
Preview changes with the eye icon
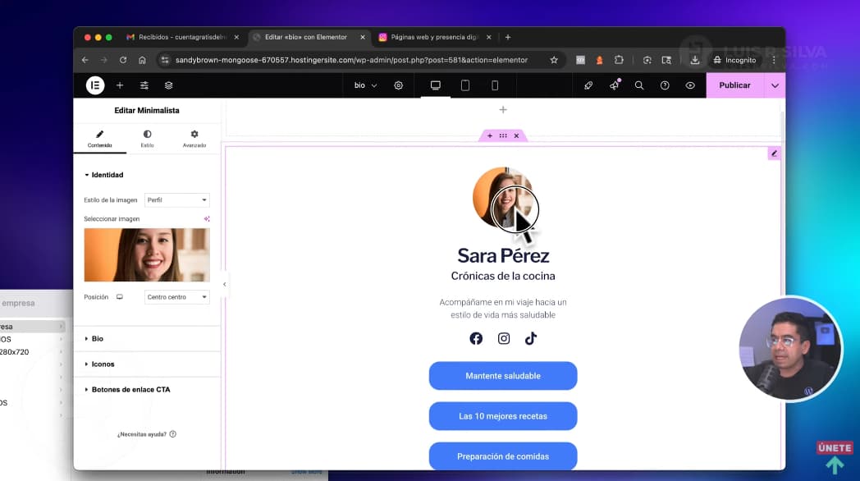(690, 85)
